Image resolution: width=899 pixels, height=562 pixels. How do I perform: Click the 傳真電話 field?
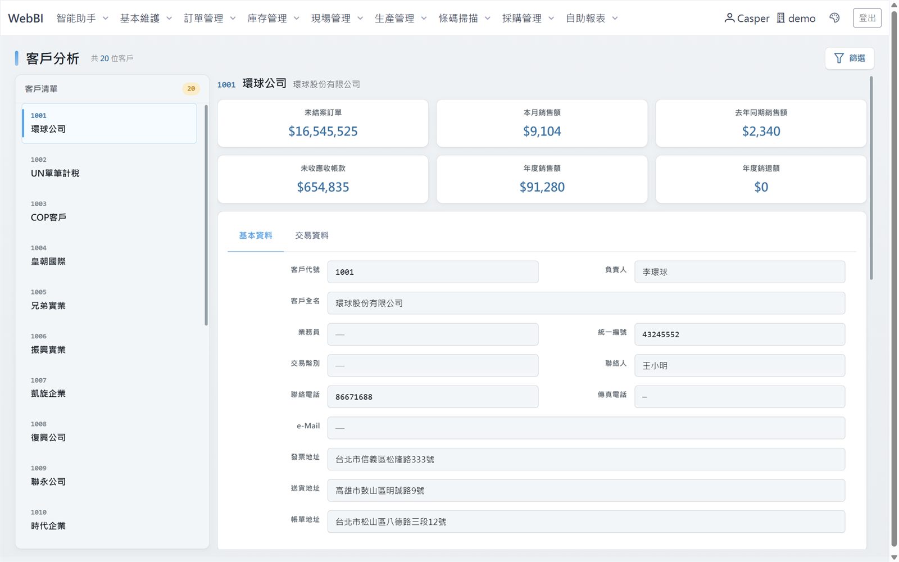pos(739,397)
